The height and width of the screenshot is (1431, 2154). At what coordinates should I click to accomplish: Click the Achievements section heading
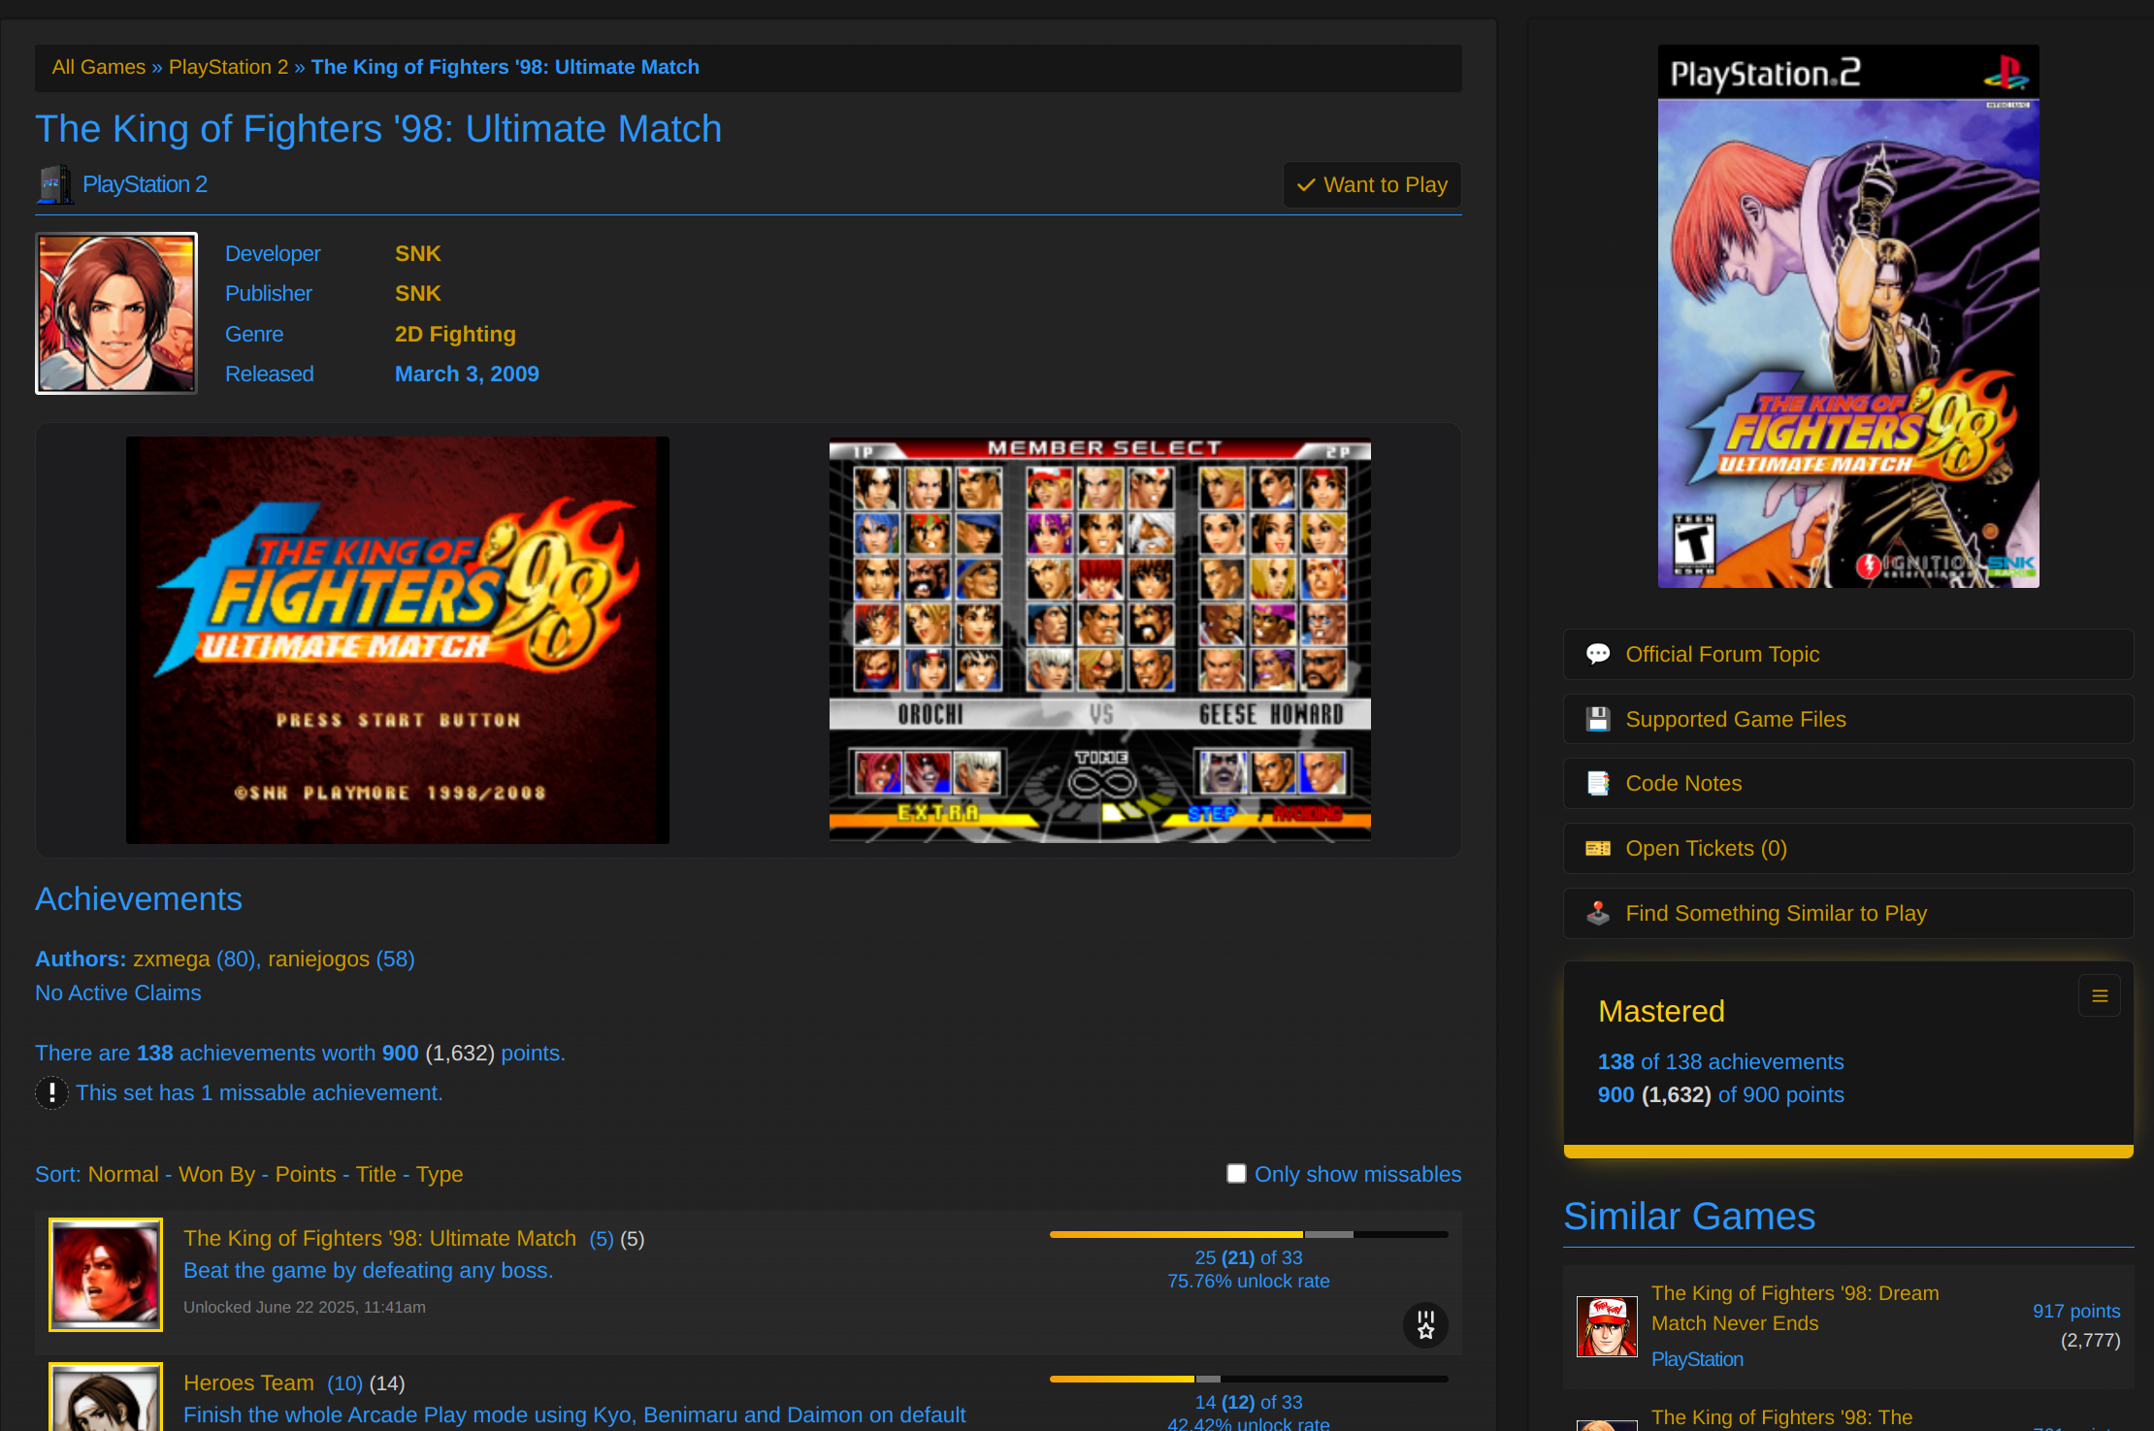pyautogui.click(x=139, y=898)
